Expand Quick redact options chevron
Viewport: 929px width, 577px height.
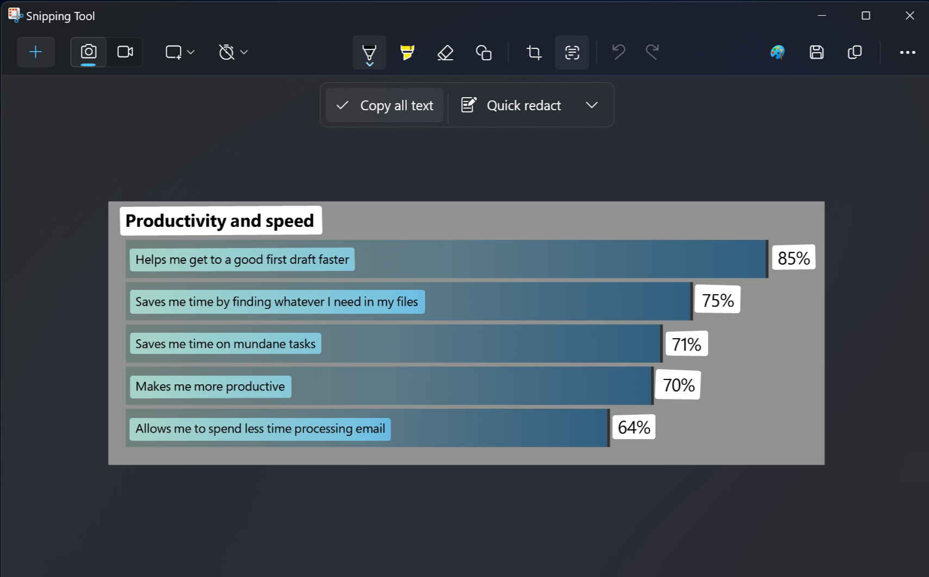592,105
